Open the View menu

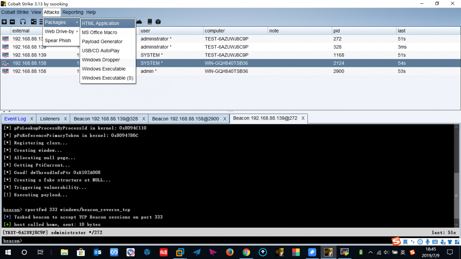36,12
